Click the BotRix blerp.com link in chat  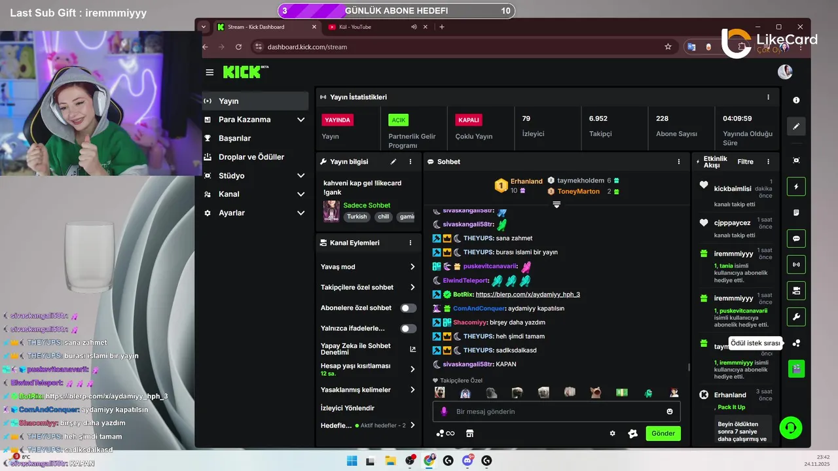528,294
